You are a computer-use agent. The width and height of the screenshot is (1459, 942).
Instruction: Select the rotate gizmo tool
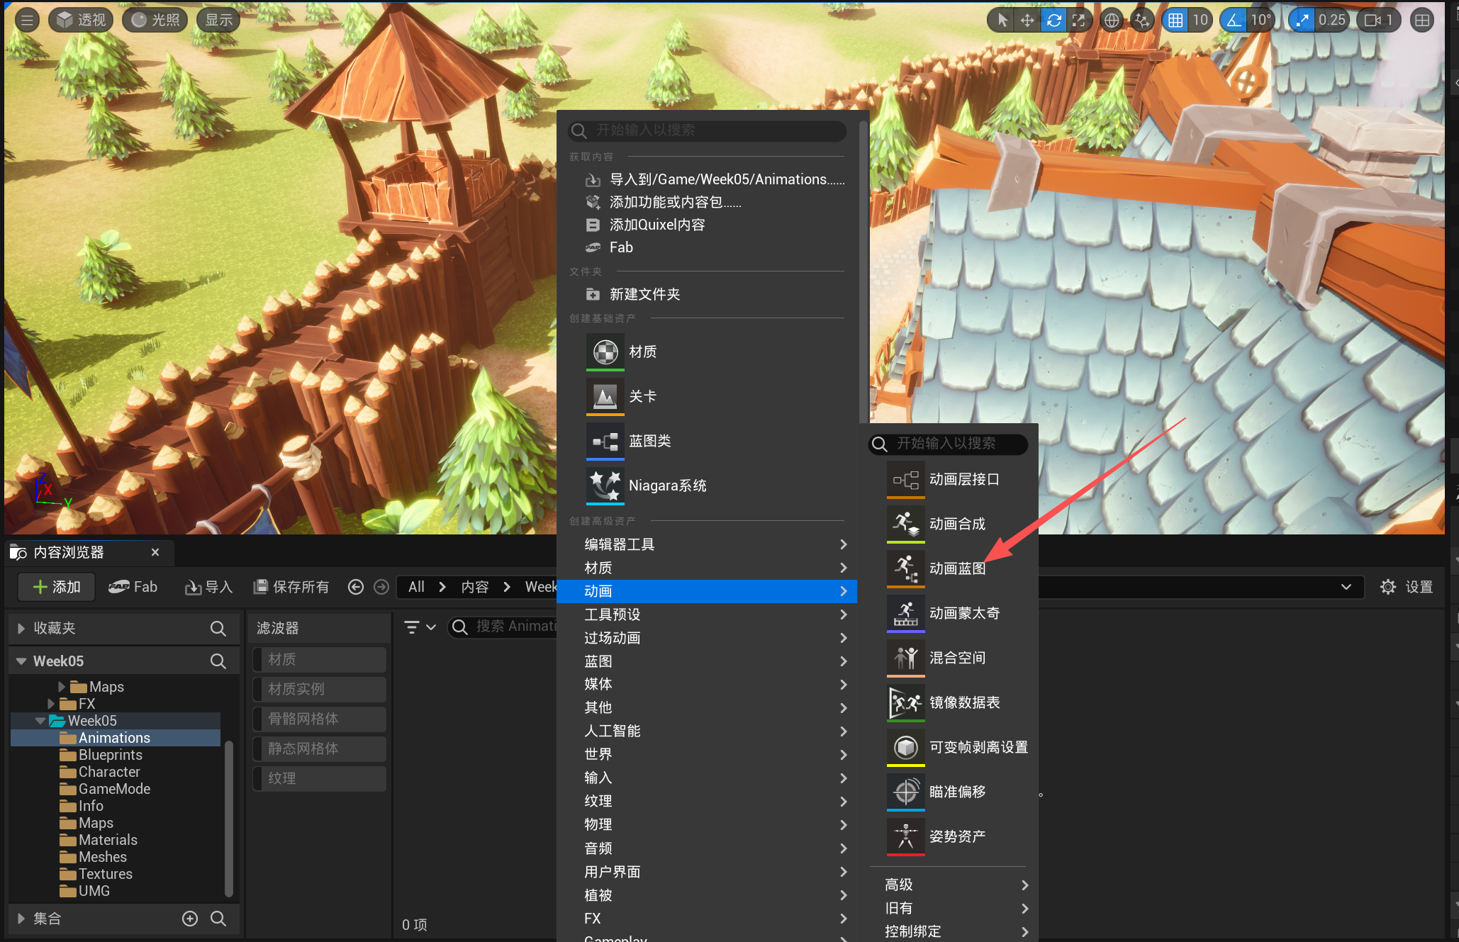1053,20
